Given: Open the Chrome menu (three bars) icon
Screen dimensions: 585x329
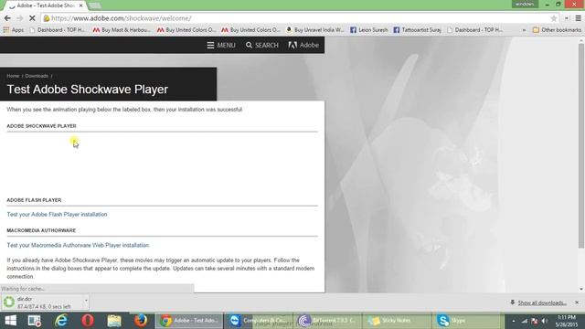Looking at the screenshot, I should [578, 18].
